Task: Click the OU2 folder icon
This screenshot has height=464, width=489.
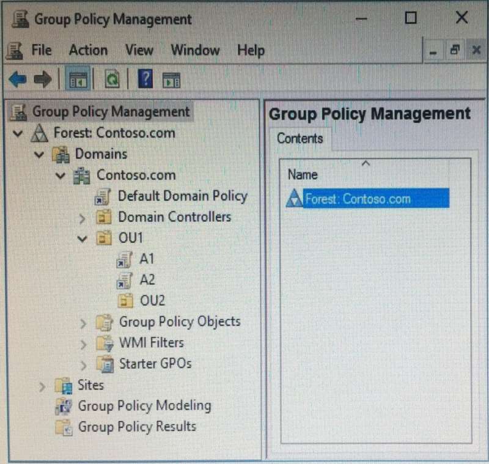Action: [x=125, y=301]
